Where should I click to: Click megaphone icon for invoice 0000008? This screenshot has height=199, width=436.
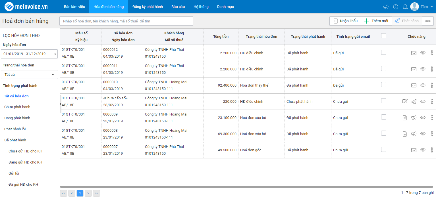tap(414, 134)
